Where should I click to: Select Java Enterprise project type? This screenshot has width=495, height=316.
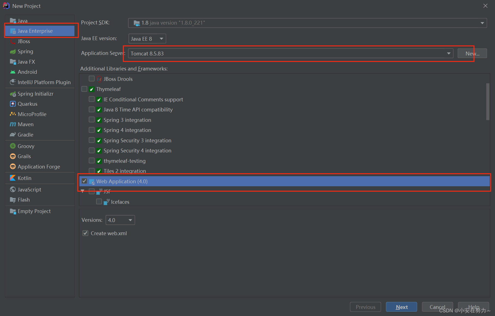pos(40,31)
